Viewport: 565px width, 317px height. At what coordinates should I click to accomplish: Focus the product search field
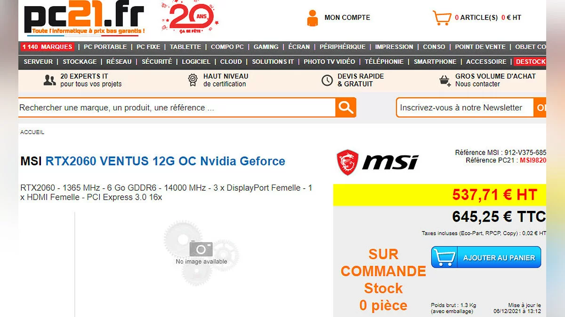coord(177,108)
